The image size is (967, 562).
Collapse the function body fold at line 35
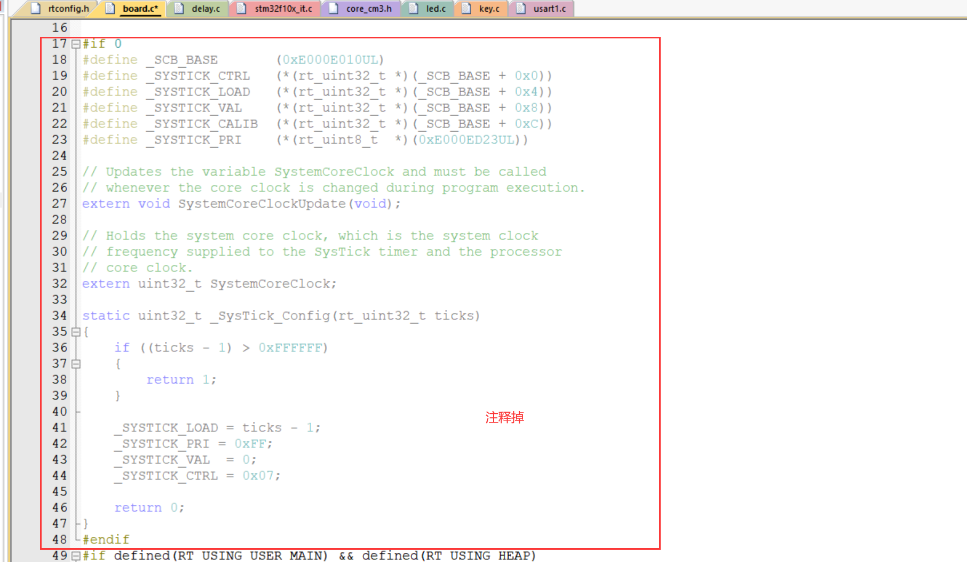coord(76,332)
